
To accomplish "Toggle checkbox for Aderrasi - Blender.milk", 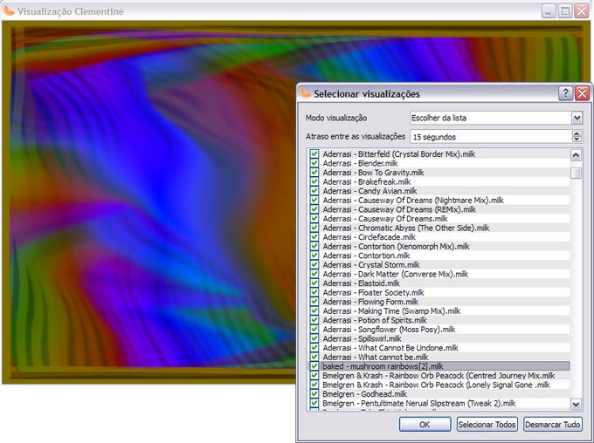I will coord(314,163).
